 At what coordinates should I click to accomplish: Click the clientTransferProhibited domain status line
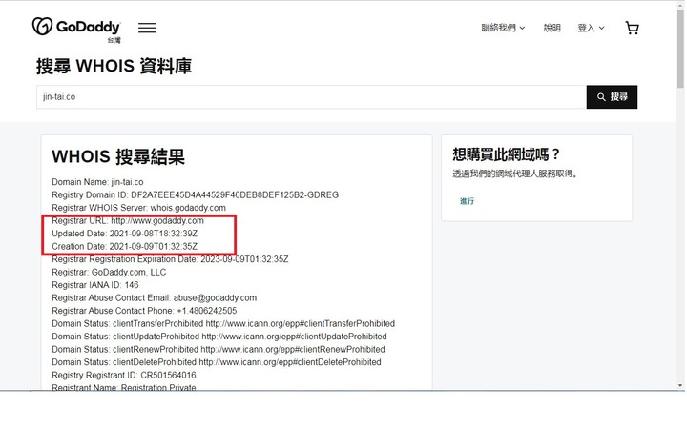[x=223, y=323]
